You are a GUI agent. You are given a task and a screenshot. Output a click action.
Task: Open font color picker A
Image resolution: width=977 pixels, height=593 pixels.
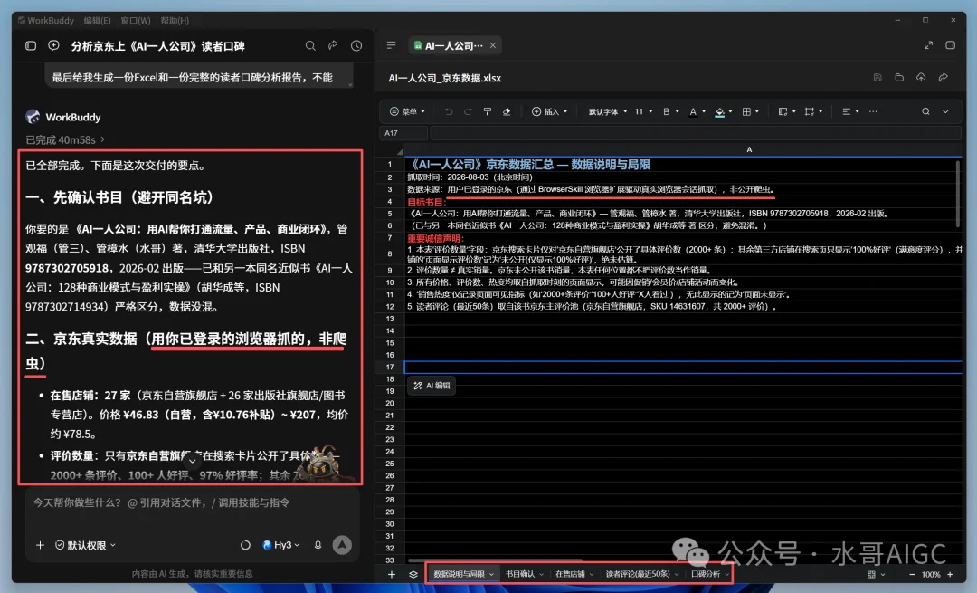[x=697, y=111]
